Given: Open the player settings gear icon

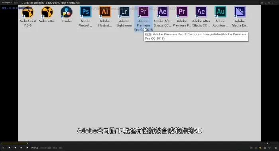Looking at the screenshot, I should (x=269, y=148).
